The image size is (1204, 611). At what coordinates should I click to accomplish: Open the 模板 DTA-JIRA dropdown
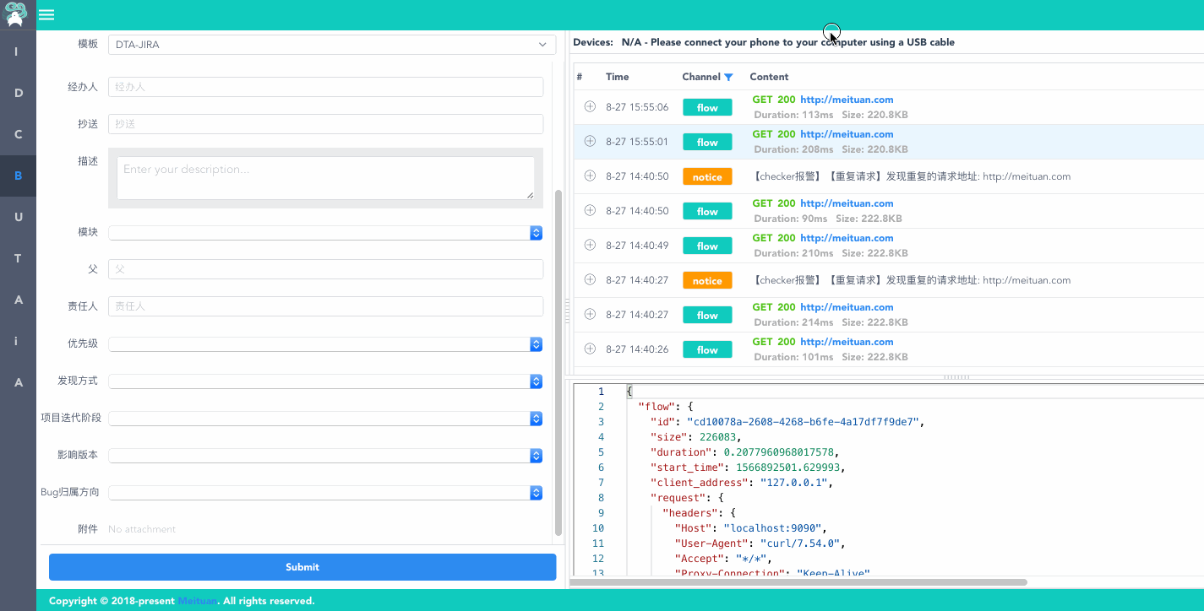click(331, 45)
